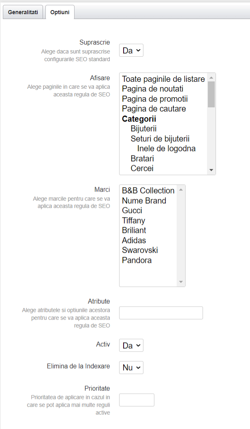Select Pagina de cautare option
The height and width of the screenshot is (429, 250).
coord(153,109)
